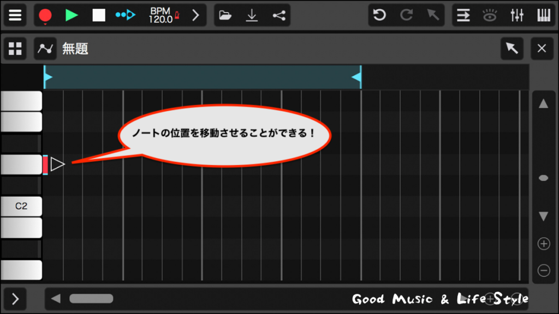This screenshot has width=559, height=314.
Task: Open a project with the folder icon
Action: [x=225, y=15]
